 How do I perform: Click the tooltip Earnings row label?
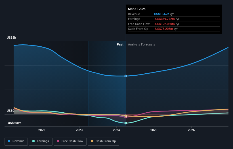[x=134, y=19]
